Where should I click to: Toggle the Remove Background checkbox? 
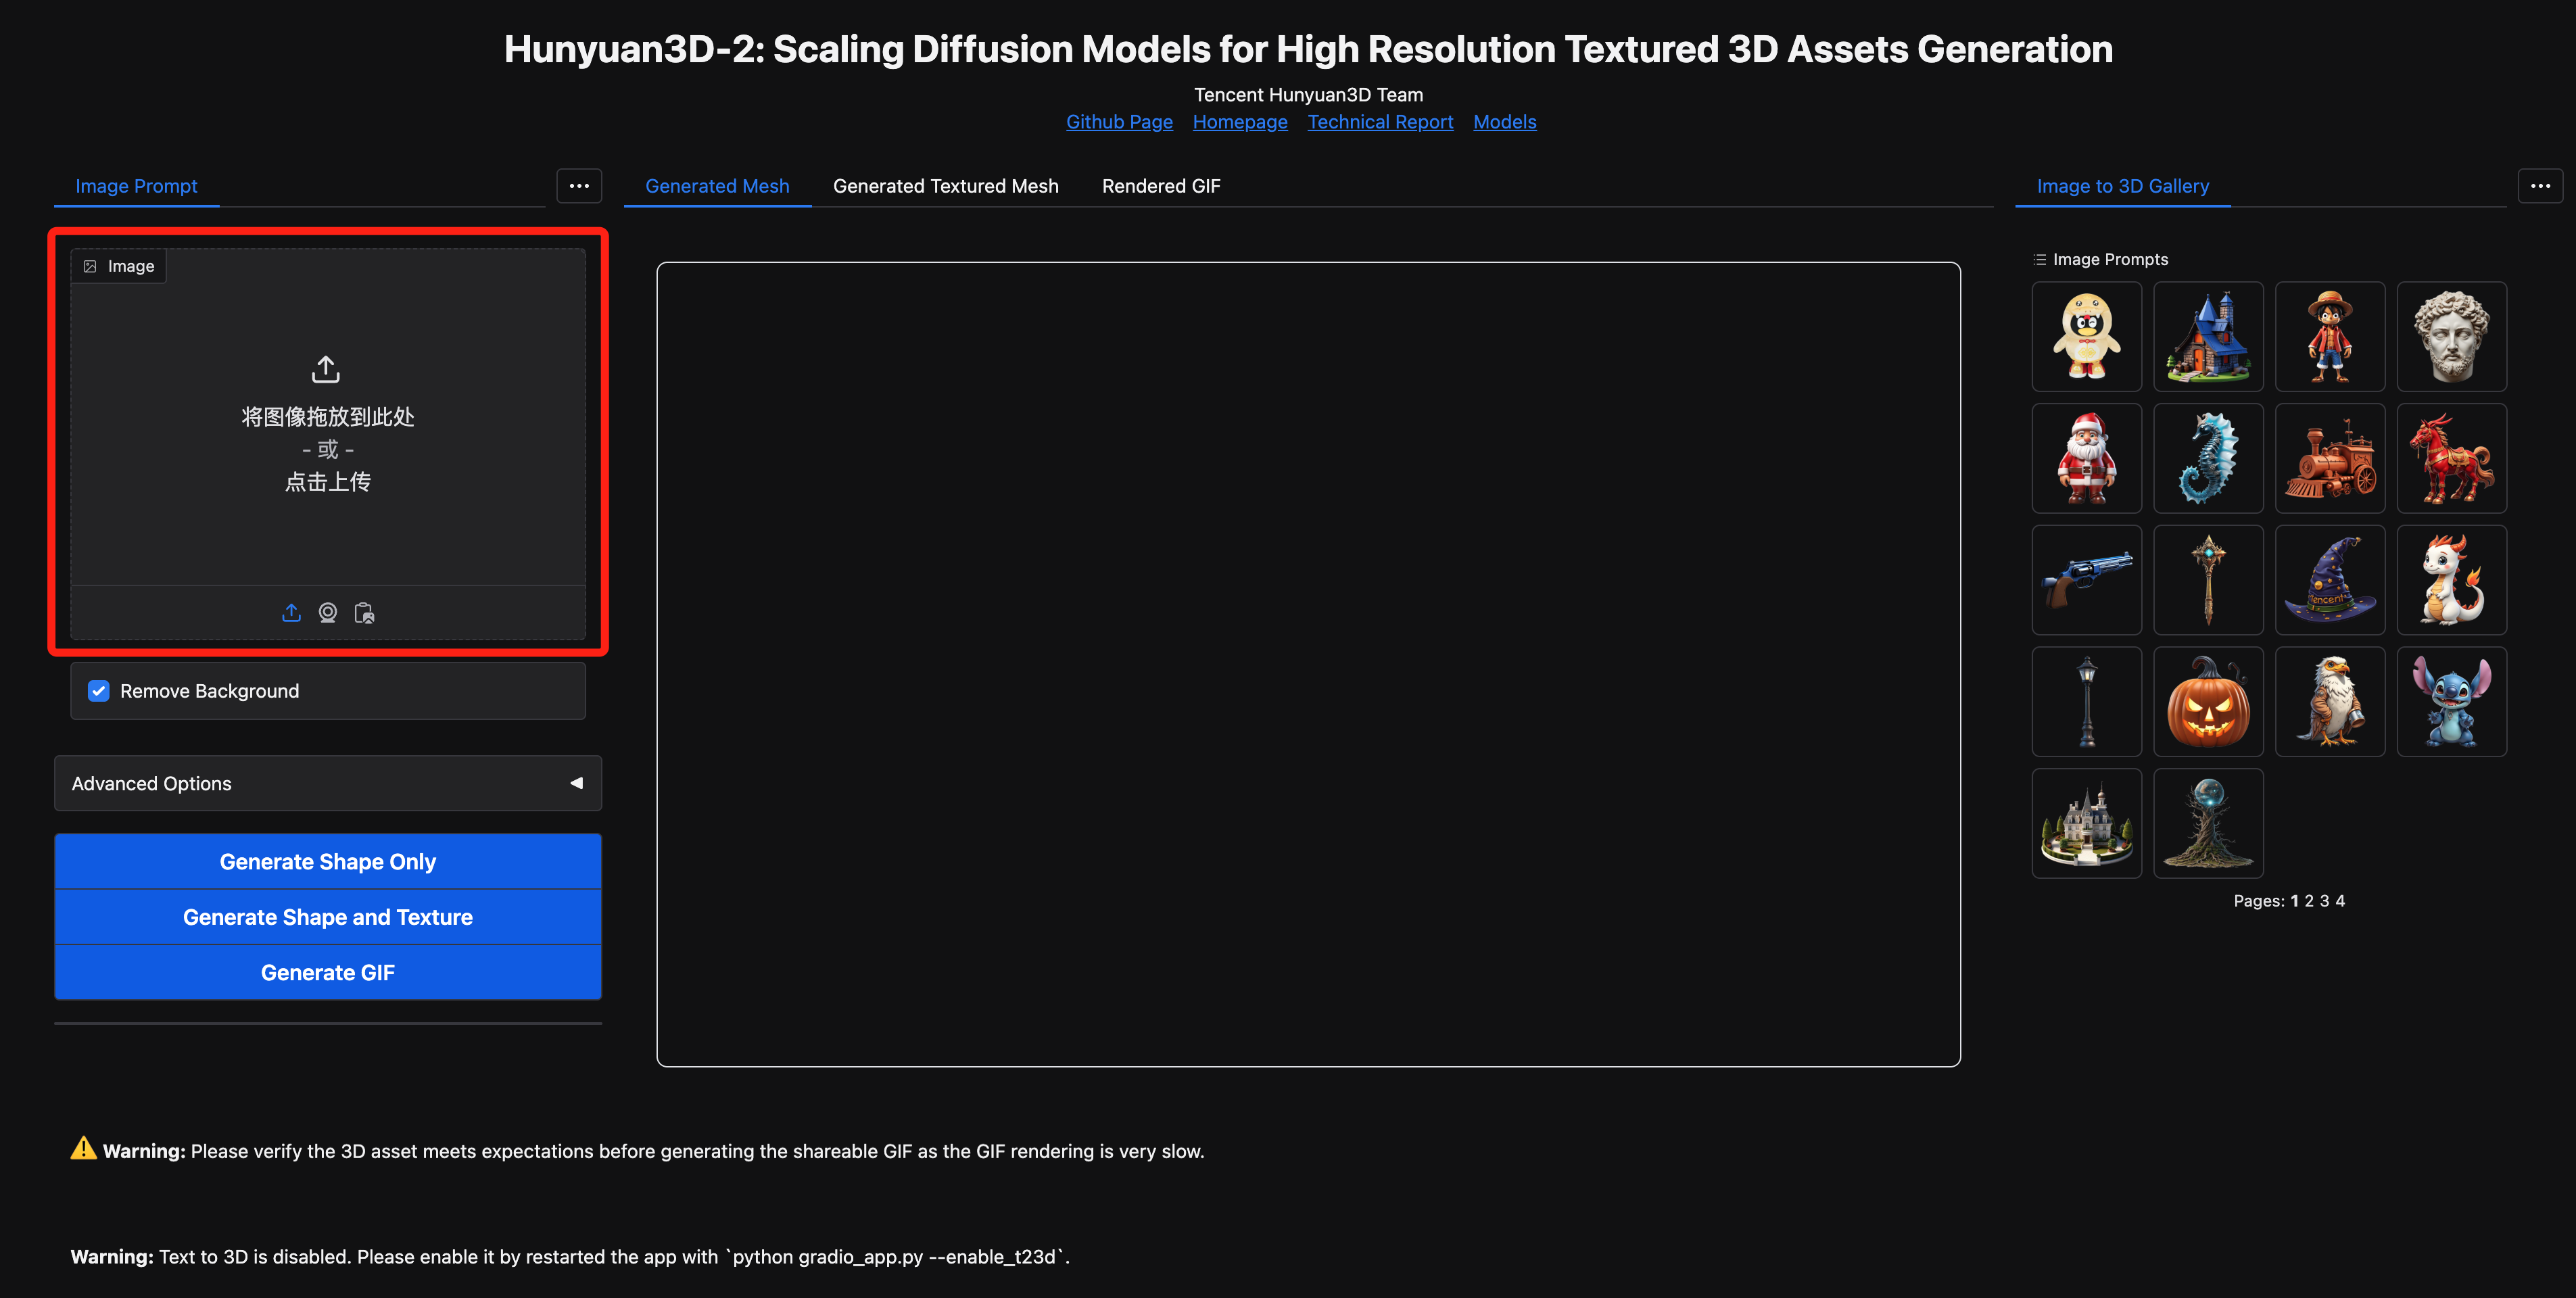98,691
